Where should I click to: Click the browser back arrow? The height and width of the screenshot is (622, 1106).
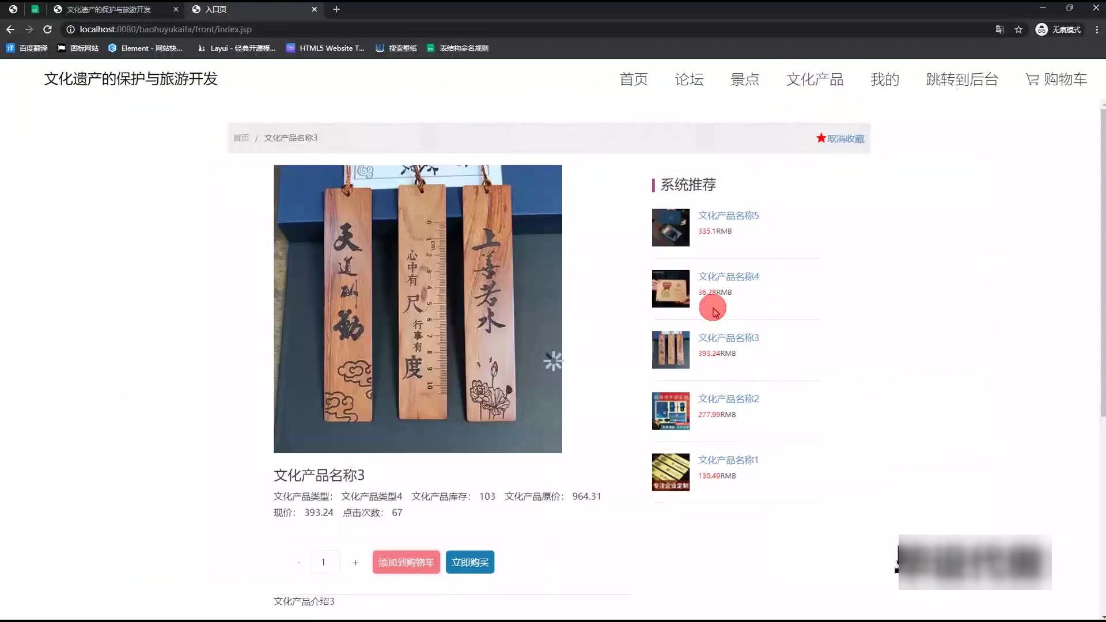10,29
